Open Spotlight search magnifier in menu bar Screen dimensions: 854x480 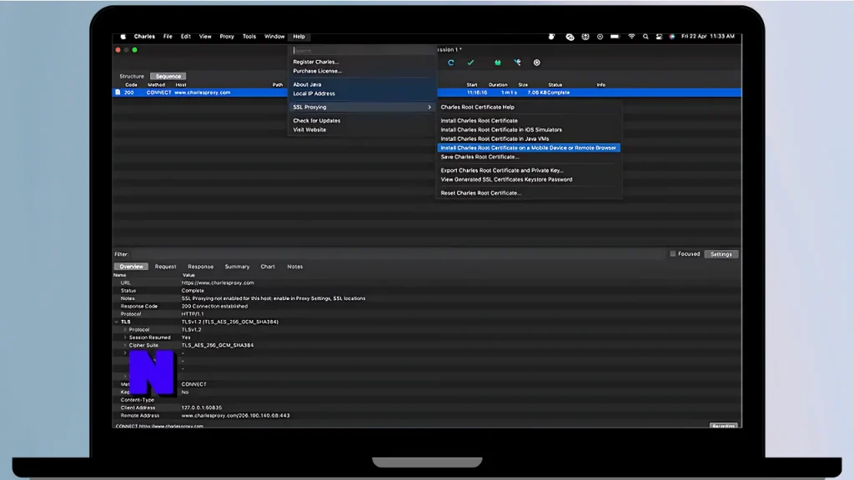click(x=646, y=37)
